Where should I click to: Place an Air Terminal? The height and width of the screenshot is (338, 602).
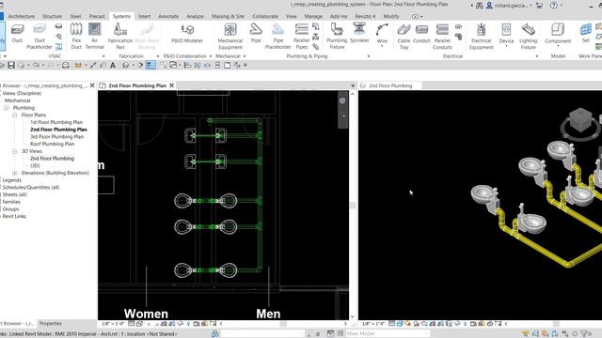coord(94,37)
